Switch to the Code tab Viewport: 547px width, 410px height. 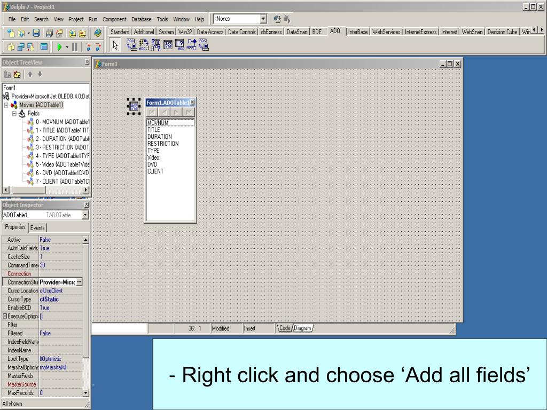tap(284, 328)
